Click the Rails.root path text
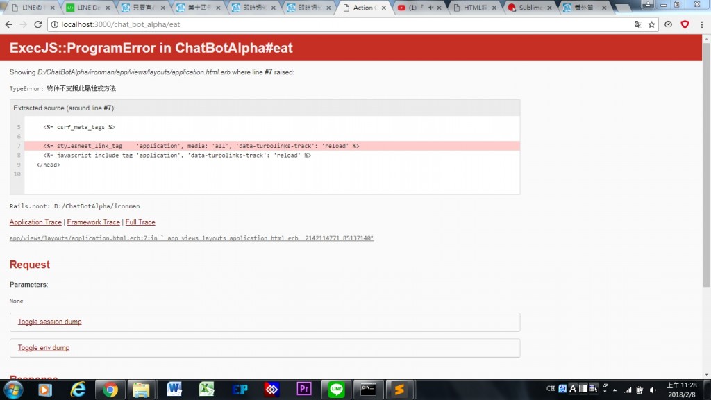Image resolution: width=711 pixels, height=400 pixels. [75, 206]
